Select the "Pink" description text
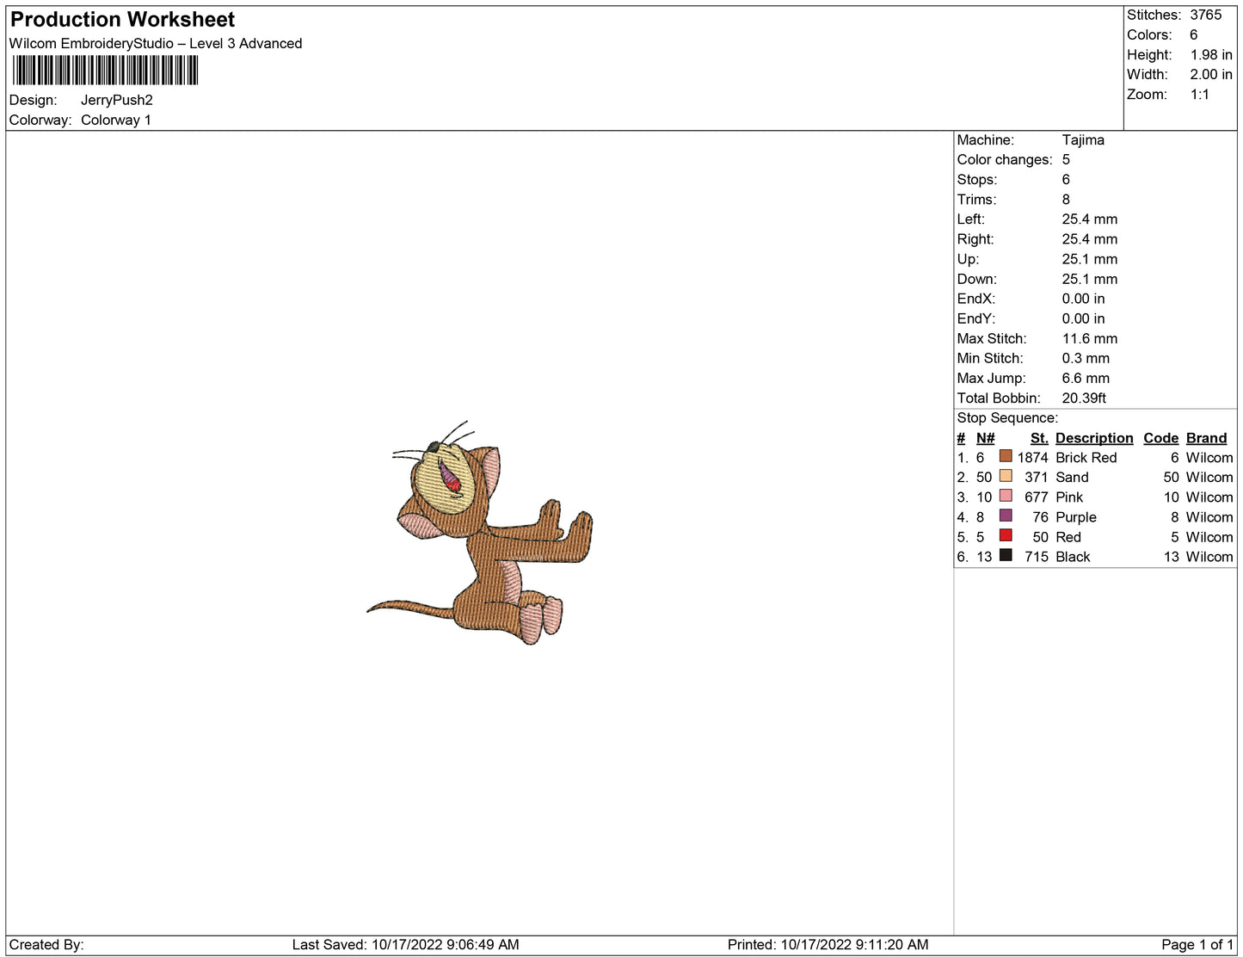 tap(1069, 497)
